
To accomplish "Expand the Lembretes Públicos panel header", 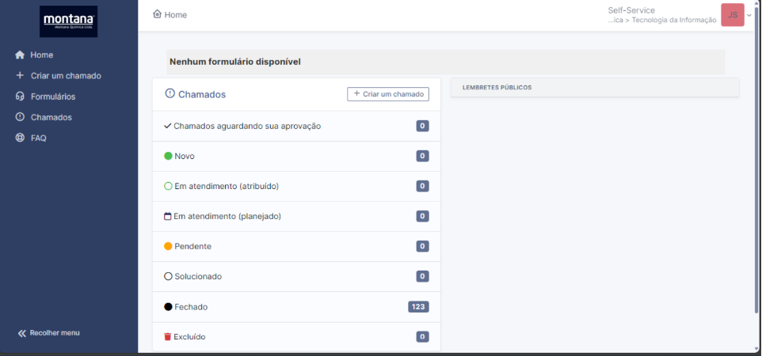I will (x=594, y=87).
